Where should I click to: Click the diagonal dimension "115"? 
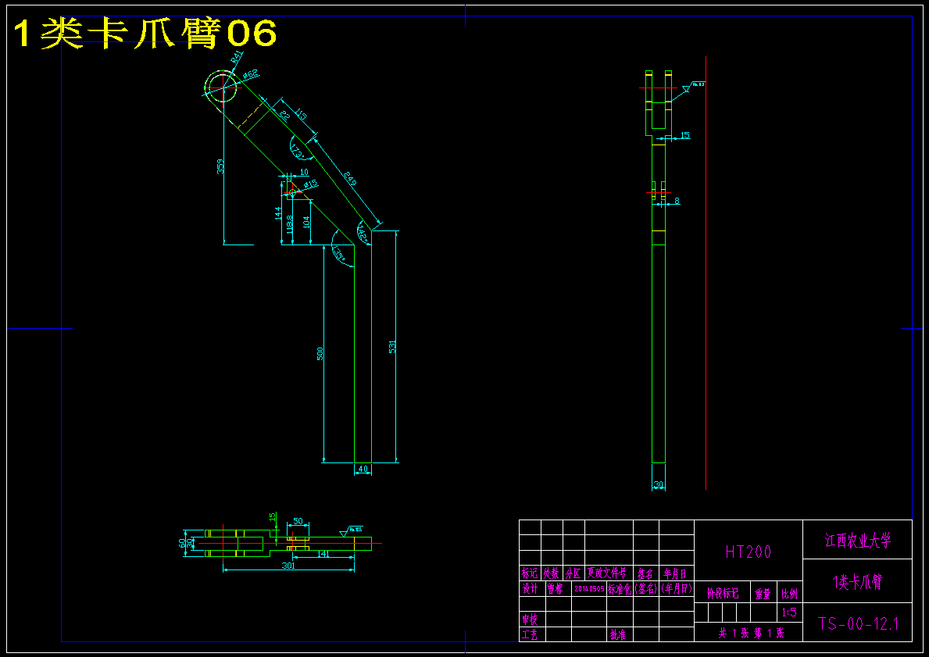point(301,115)
